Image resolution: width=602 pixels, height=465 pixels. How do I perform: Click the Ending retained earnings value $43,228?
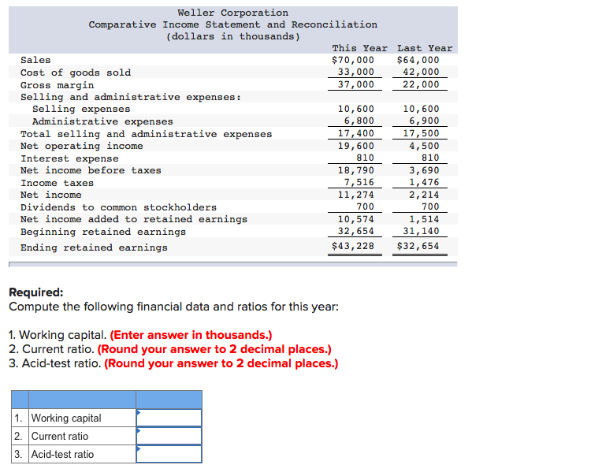pos(353,246)
